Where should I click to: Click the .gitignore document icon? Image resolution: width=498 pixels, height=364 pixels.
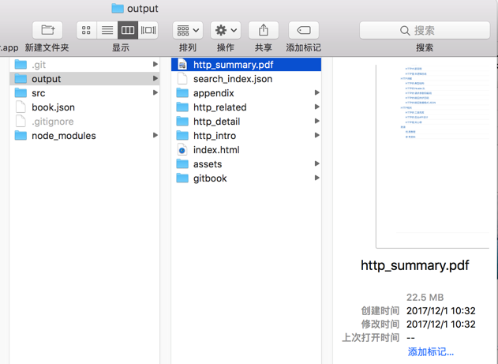click(x=21, y=122)
